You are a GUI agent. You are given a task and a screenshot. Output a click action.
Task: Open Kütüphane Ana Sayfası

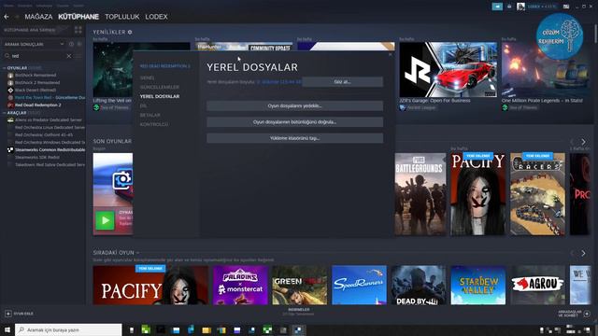click(x=30, y=30)
